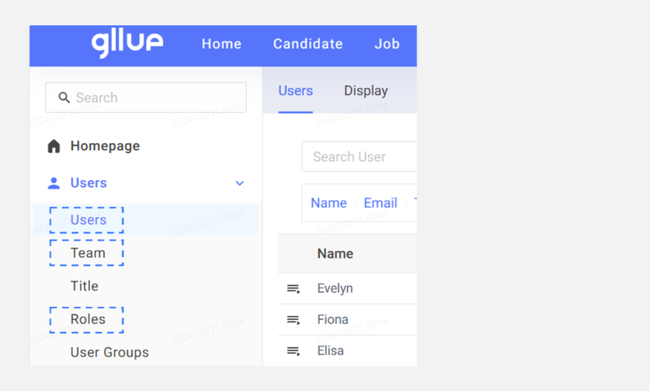
Task: Click the gllue logo
Action: 127,44
